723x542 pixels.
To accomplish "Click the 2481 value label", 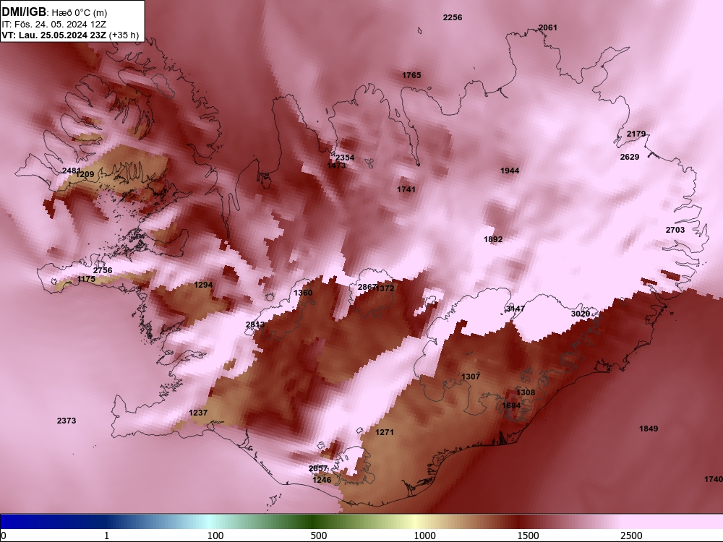I will (x=71, y=171).
